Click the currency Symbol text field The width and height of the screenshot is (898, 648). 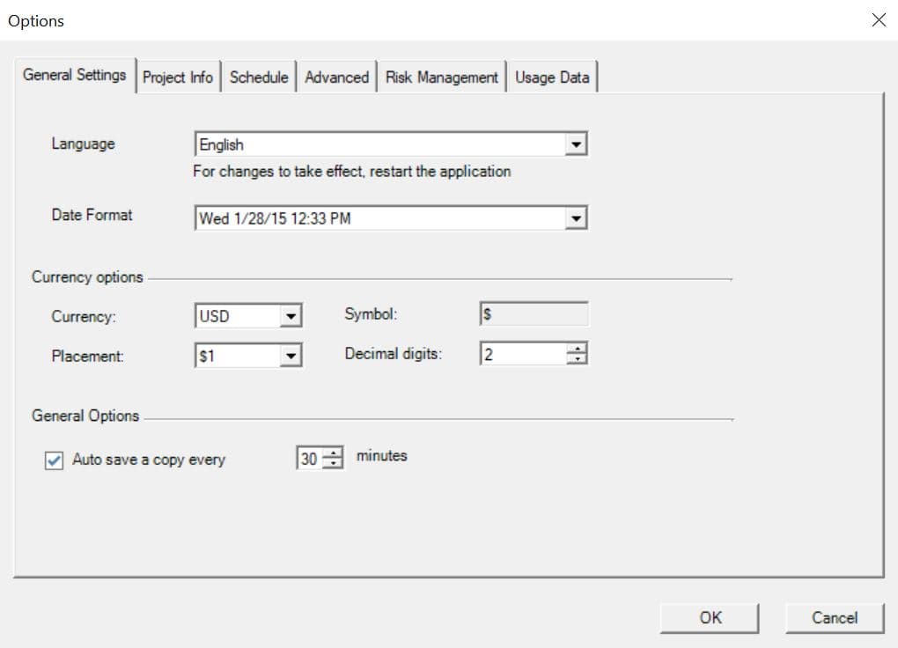(x=534, y=315)
